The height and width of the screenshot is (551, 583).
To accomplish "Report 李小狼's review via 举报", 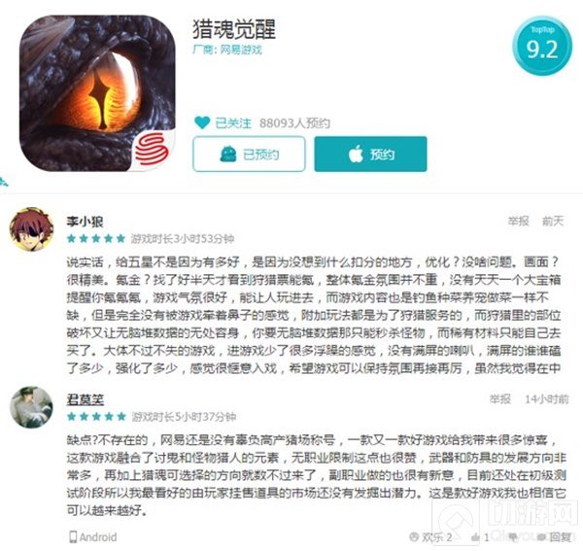I will [518, 222].
